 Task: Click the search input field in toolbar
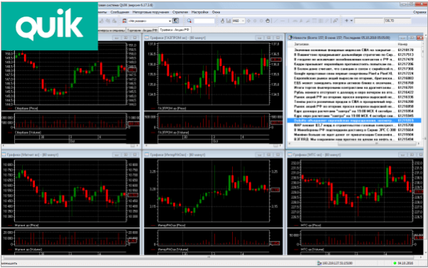[x=204, y=21]
